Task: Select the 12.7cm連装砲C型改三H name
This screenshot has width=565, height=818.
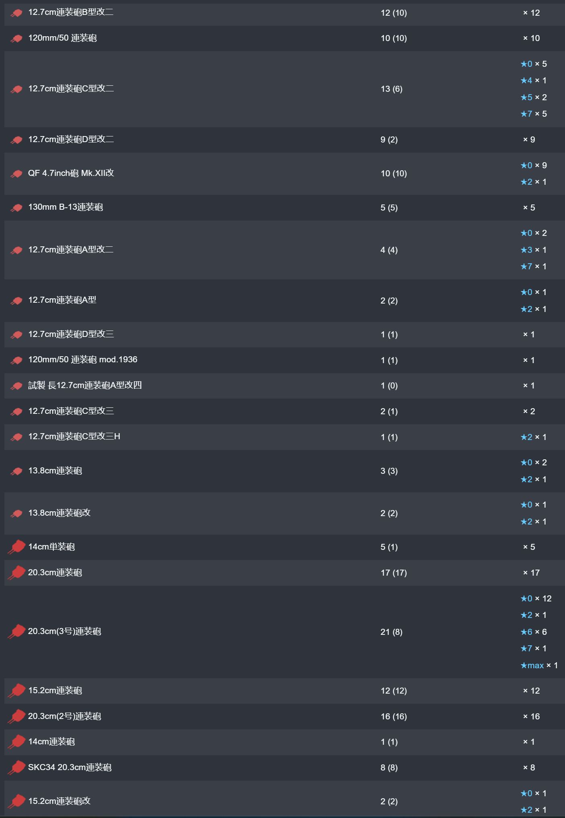Action: coord(74,436)
